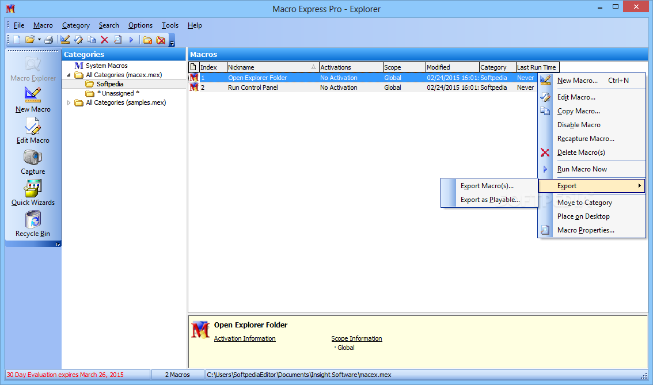This screenshot has height=385, width=653.
Task: Click the Macro Explorer sidebar icon
Action: (33, 69)
